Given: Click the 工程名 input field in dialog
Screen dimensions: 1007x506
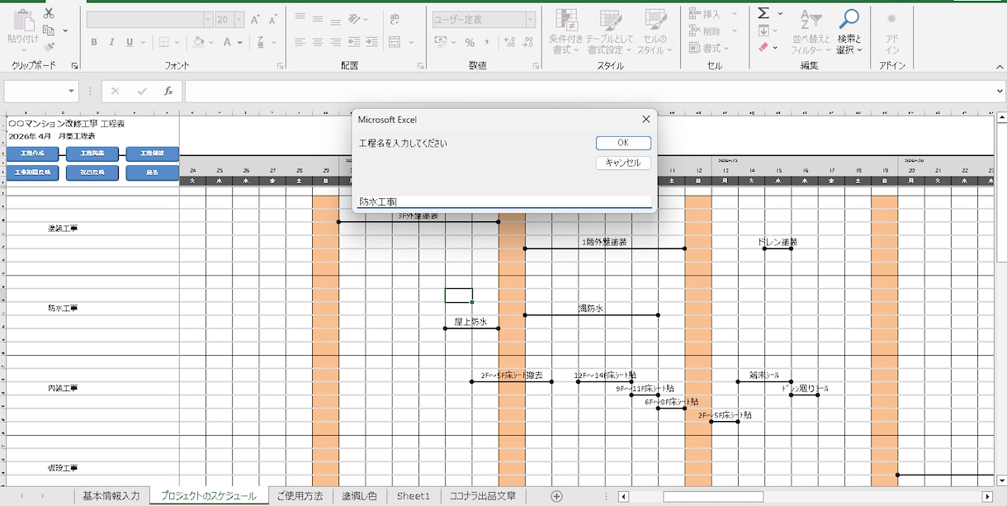Looking at the screenshot, I should (504, 201).
